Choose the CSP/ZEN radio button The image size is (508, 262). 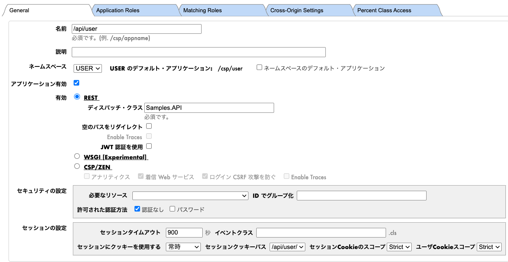point(77,166)
